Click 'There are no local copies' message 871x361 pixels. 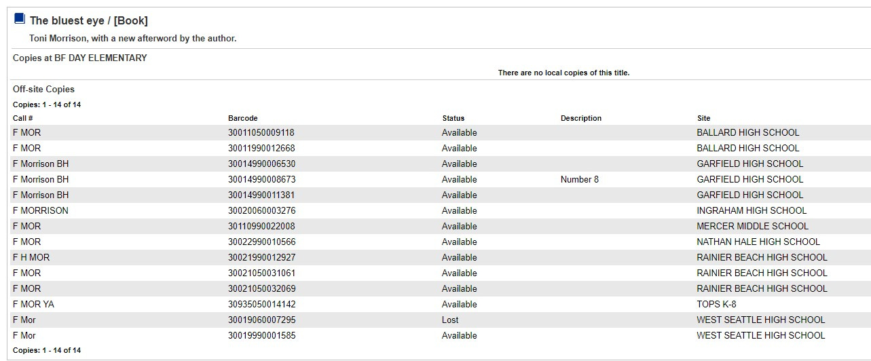click(563, 73)
